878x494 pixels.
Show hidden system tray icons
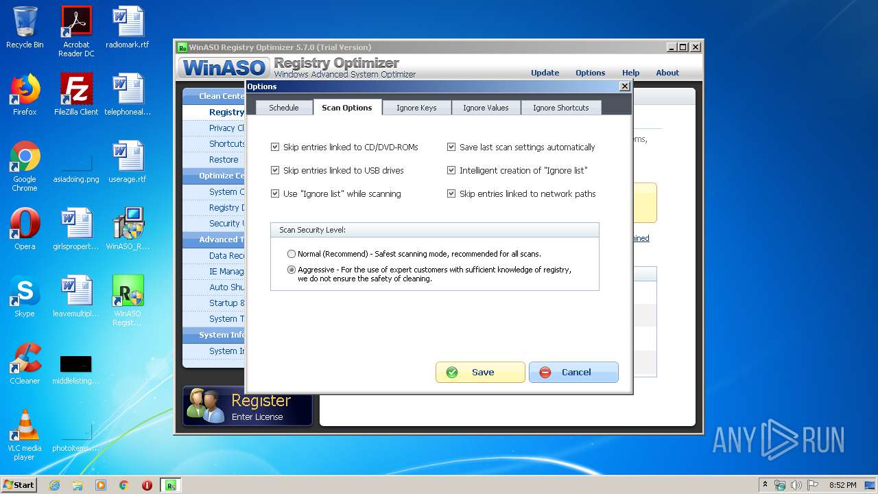(765, 485)
